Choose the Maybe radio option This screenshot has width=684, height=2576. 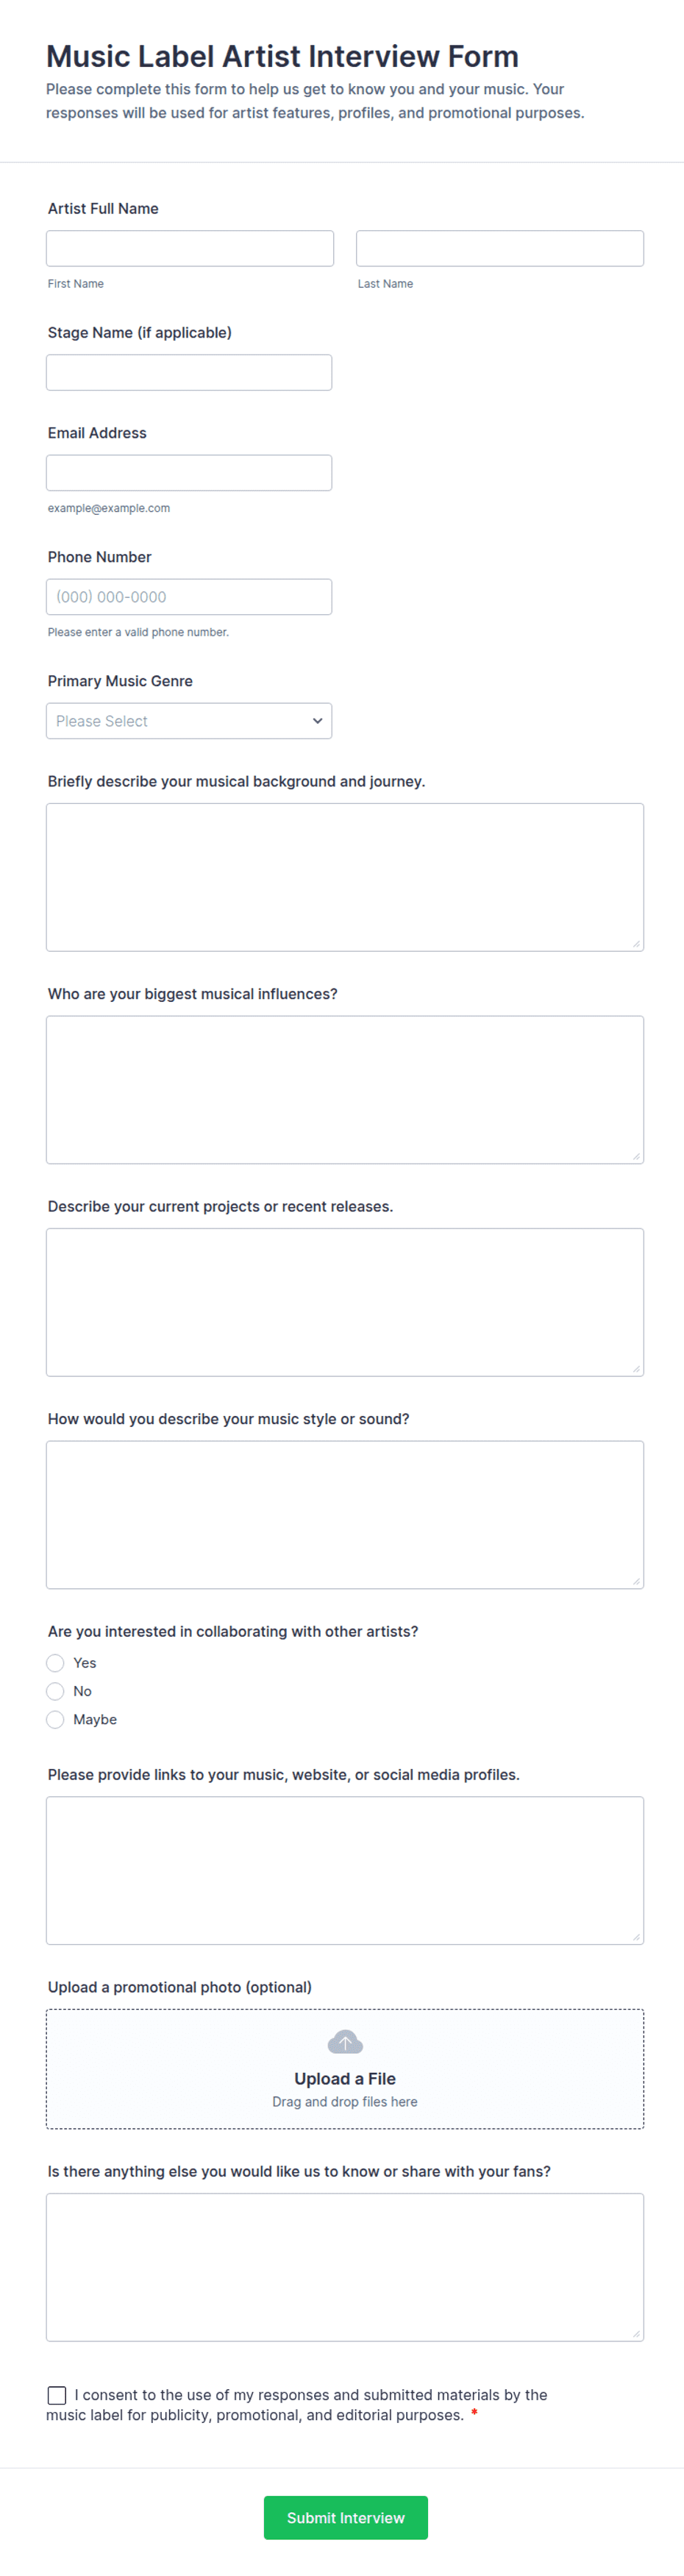(55, 1719)
